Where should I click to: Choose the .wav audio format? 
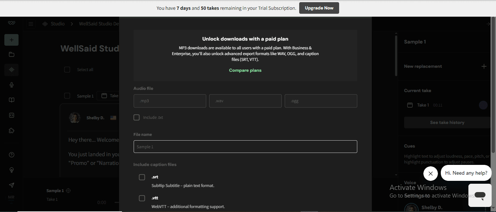[245, 101]
